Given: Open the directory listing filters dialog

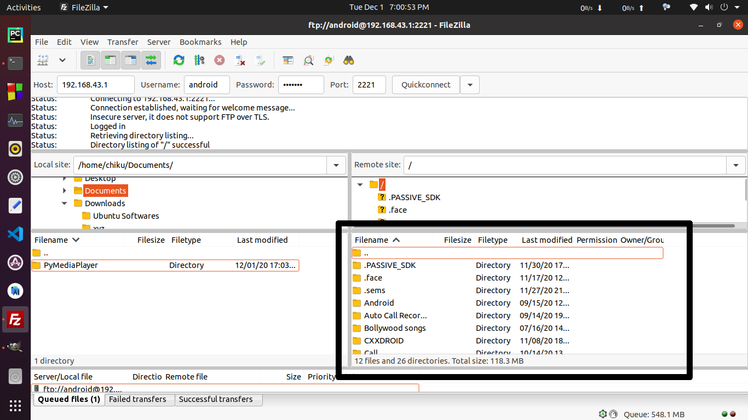Looking at the screenshot, I should 288,60.
